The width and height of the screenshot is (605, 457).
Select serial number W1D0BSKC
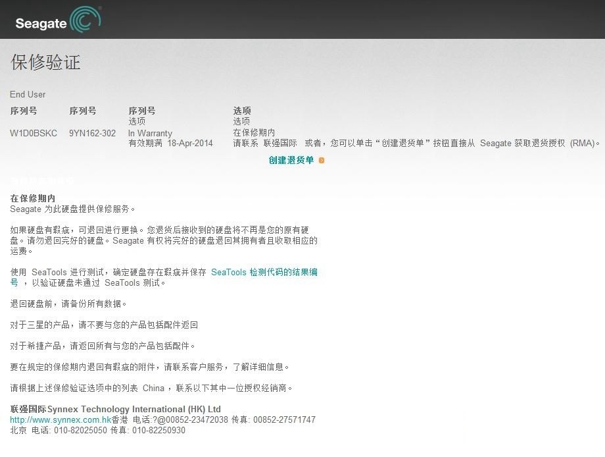coord(34,133)
